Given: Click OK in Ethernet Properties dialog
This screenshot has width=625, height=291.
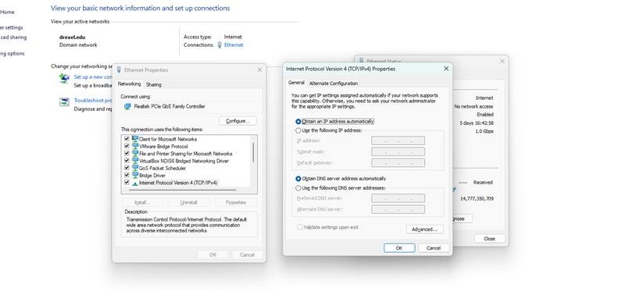Looking at the screenshot, I should 212,255.
